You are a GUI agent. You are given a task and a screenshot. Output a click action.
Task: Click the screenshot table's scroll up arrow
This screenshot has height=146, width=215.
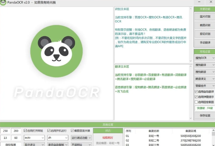213,130
